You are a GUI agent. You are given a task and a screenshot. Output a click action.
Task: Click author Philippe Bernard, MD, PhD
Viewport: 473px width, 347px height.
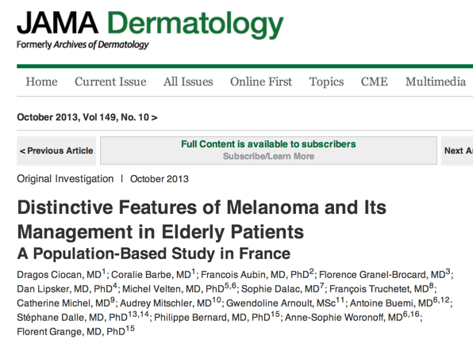pyautogui.click(x=217, y=317)
